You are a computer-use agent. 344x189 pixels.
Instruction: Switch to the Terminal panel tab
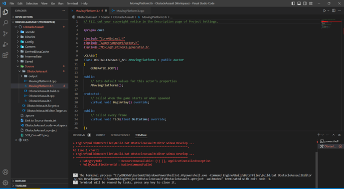pos(141,135)
